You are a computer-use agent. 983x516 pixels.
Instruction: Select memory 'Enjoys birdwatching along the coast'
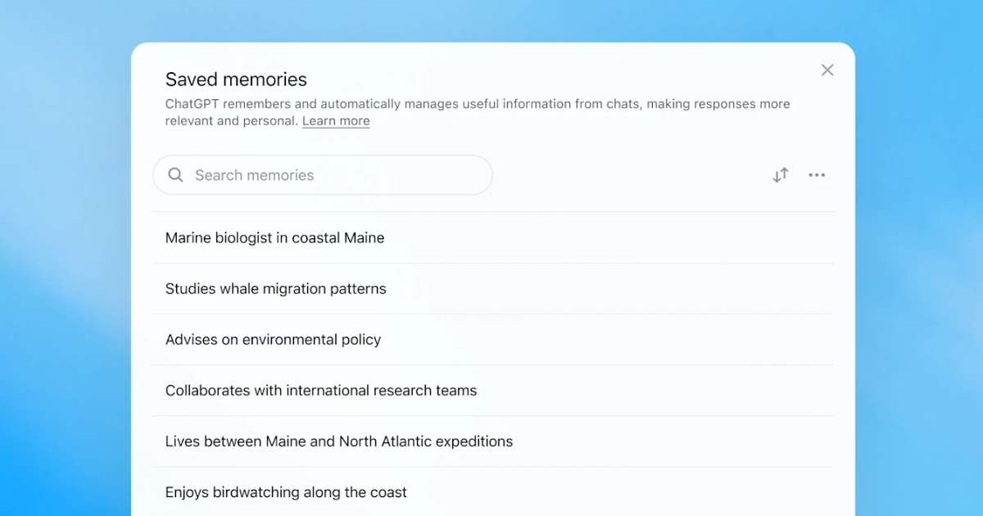click(x=493, y=491)
